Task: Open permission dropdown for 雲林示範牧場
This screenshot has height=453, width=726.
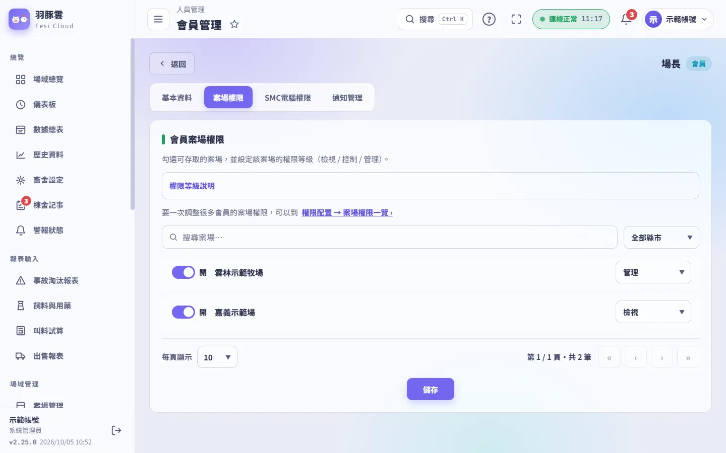Action: pos(653,272)
